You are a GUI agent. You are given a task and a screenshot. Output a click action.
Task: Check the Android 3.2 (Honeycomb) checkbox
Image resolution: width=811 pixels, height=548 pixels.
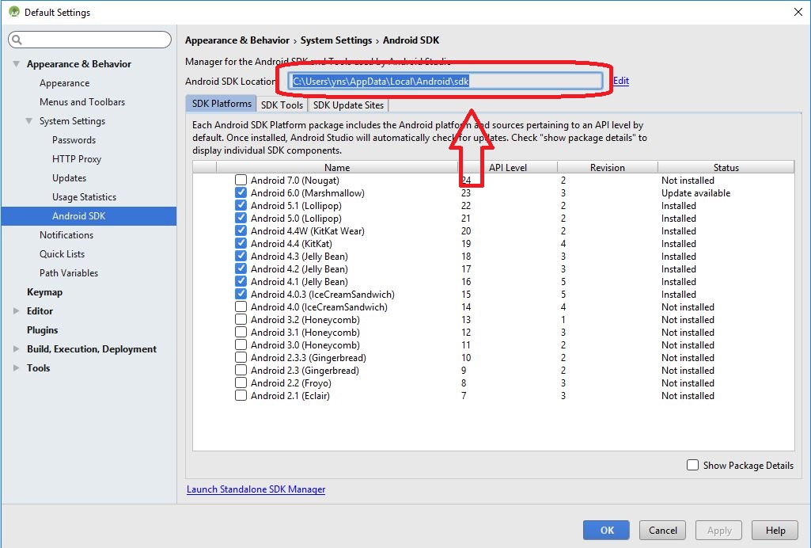[x=241, y=319]
